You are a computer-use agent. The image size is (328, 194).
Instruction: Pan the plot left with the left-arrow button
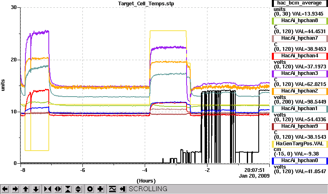coord(5,189)
